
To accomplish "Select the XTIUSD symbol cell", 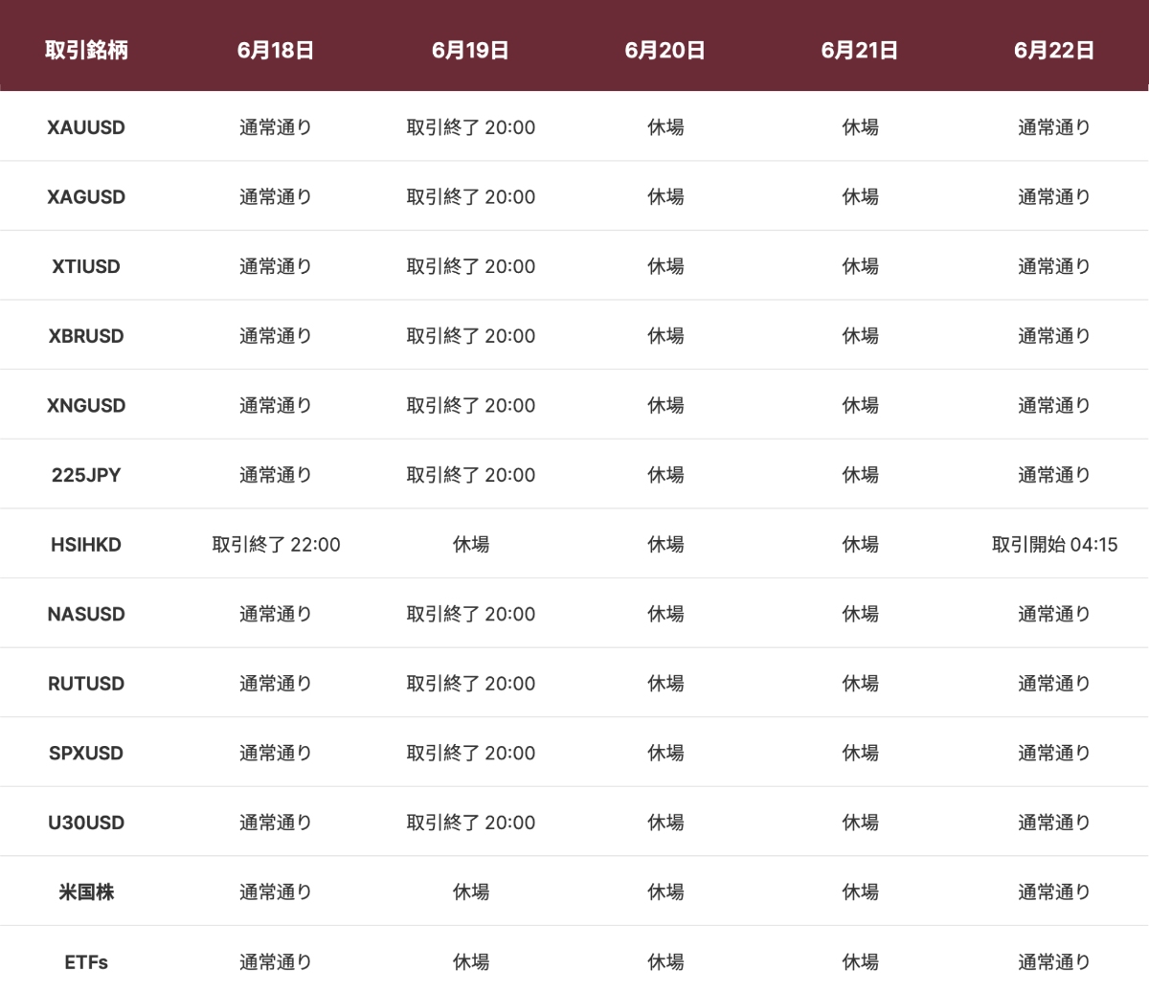I will (x=86, y=266).
